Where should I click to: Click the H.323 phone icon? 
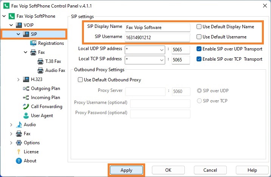26,79
